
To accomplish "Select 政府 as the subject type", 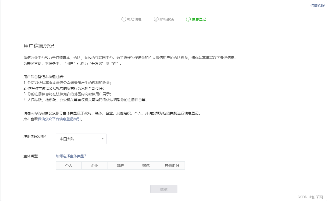I will [x=120, y=165].
